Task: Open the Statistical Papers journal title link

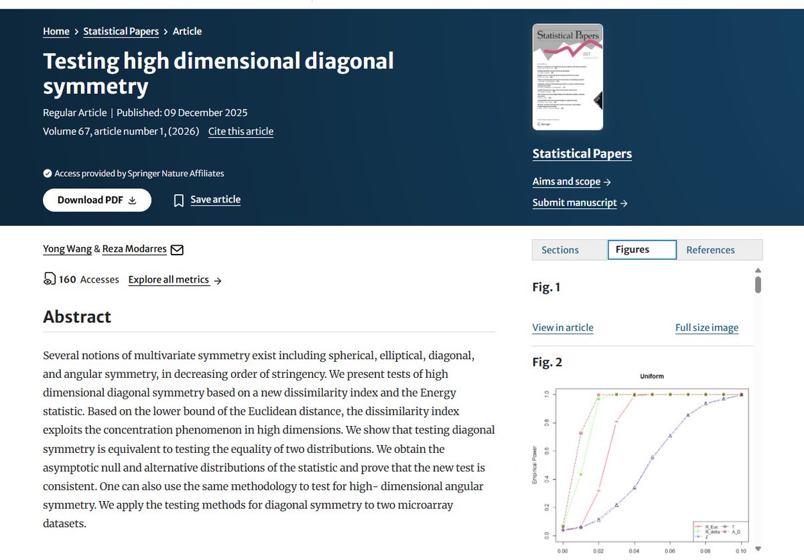Action: click(x=582, y=153)
